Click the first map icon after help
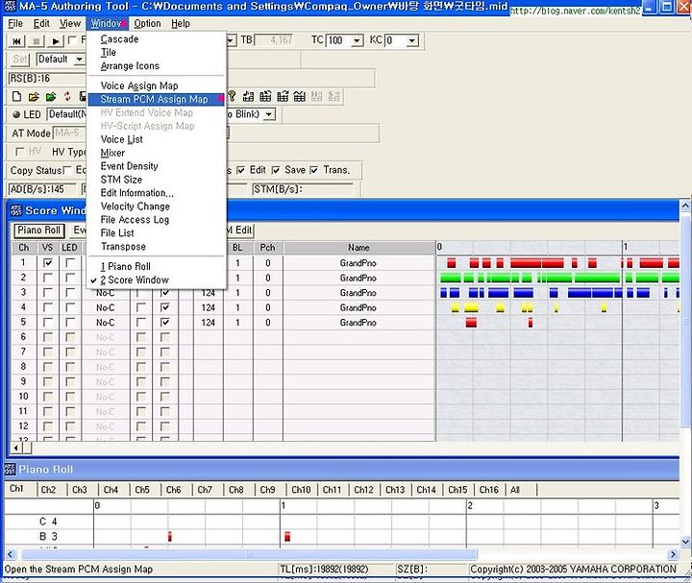 click(248, 96)
